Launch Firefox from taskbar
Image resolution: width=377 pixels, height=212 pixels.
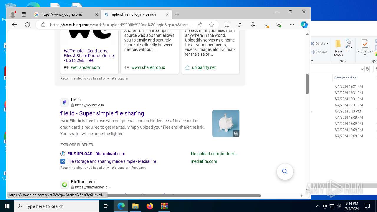150,206
